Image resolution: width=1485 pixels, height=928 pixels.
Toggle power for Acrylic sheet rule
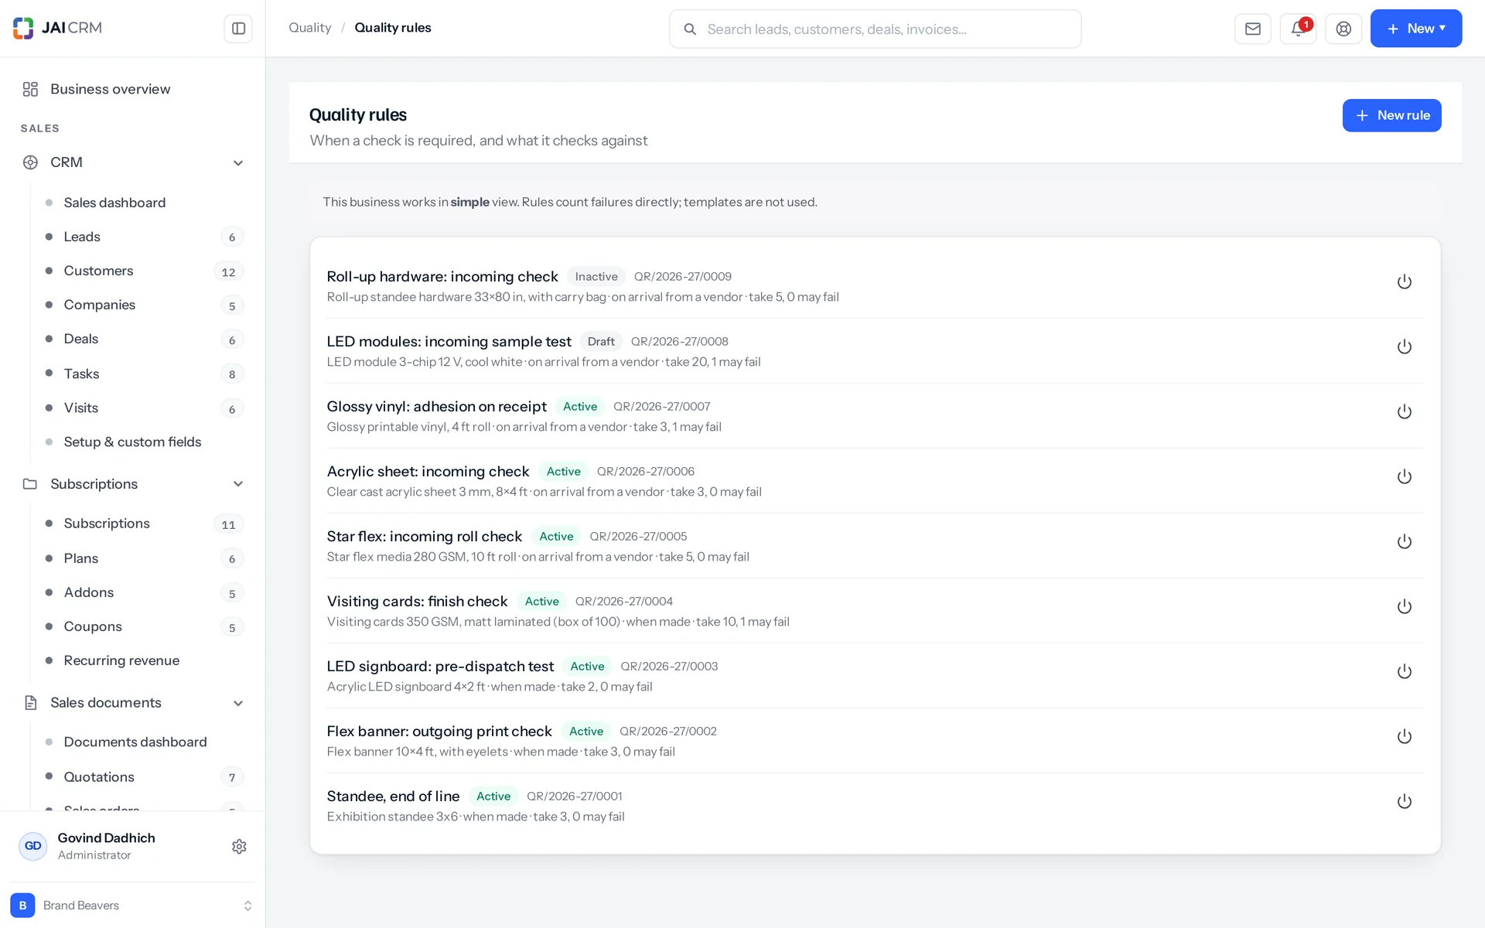point(1405,476)
